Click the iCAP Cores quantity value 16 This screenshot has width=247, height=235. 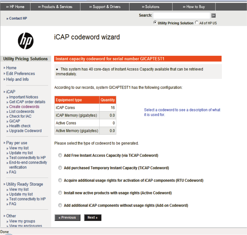[x=113, y=108]
